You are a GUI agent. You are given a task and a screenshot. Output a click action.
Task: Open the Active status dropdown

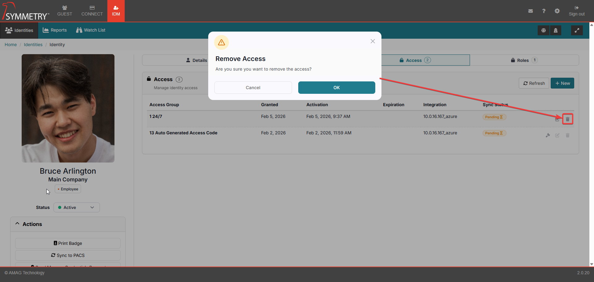click(77, 207)
